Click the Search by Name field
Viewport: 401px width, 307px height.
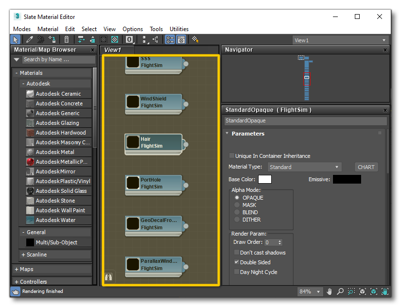[57, 59]
